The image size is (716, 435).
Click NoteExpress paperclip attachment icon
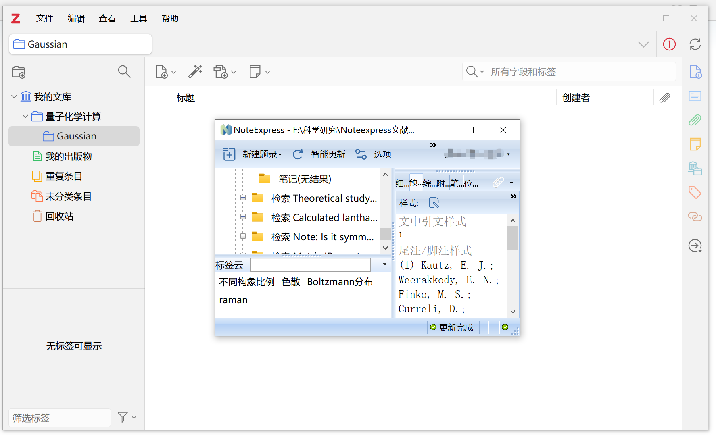[x=499, y=182]
